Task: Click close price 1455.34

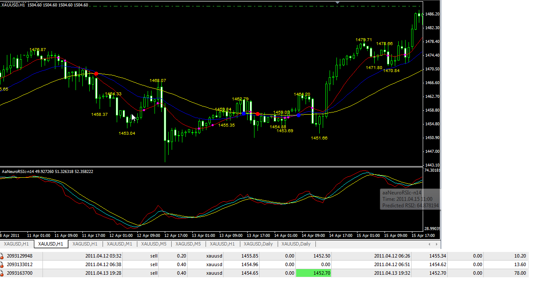Action: coord(438,256)
